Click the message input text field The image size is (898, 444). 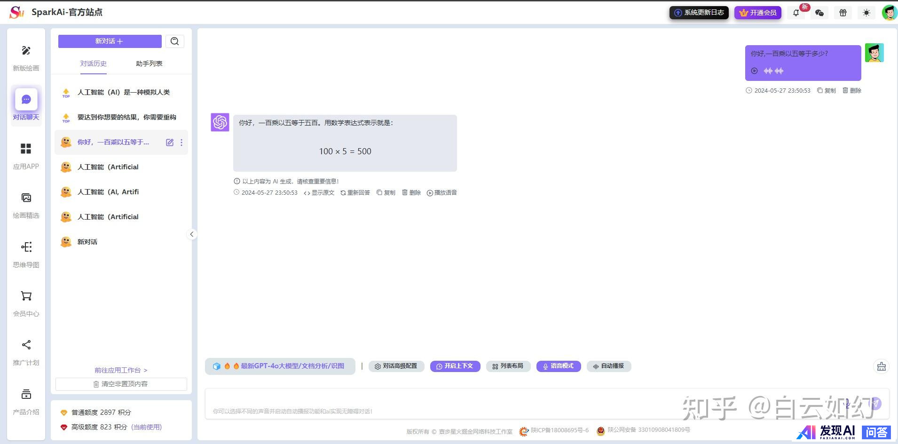pos(517,403)
